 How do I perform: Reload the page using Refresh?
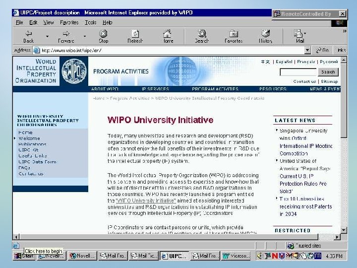pyautogui.click(x=135, y=36)
